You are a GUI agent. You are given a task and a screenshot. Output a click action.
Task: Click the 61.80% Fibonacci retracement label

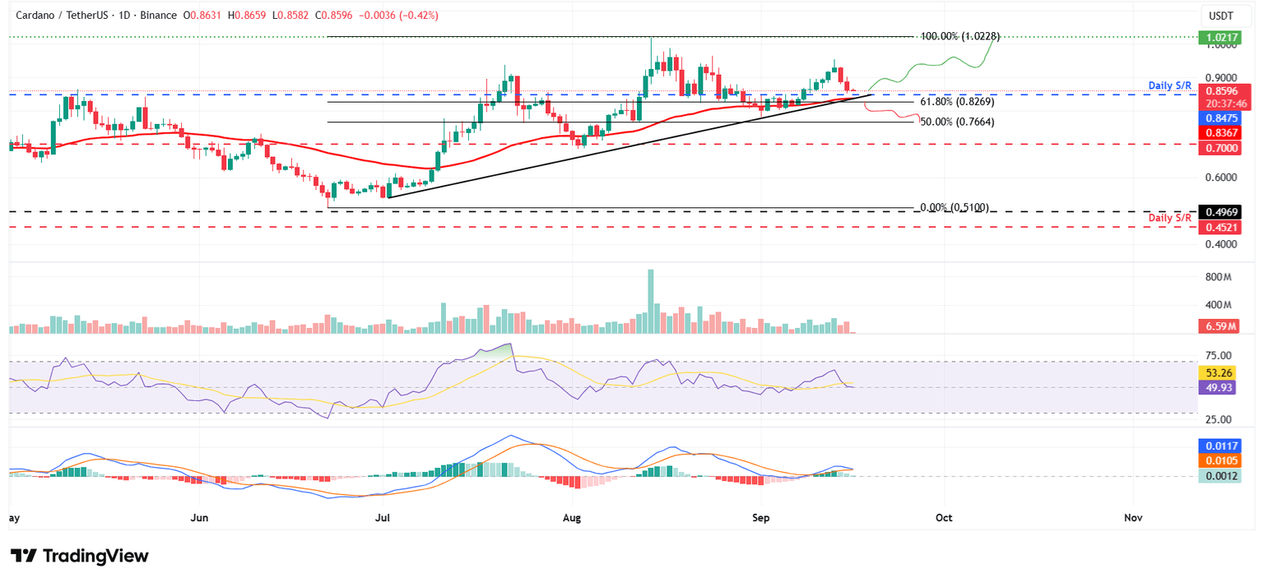tap(957, 102)
